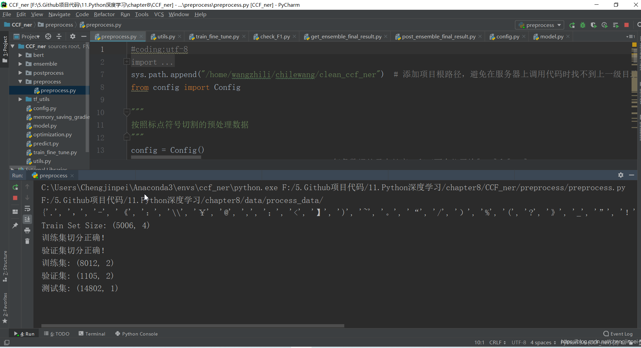Rerun preprocess in Run panel
Screen dimensions: 641x348
pyautogui.click(x=15, y=187)
